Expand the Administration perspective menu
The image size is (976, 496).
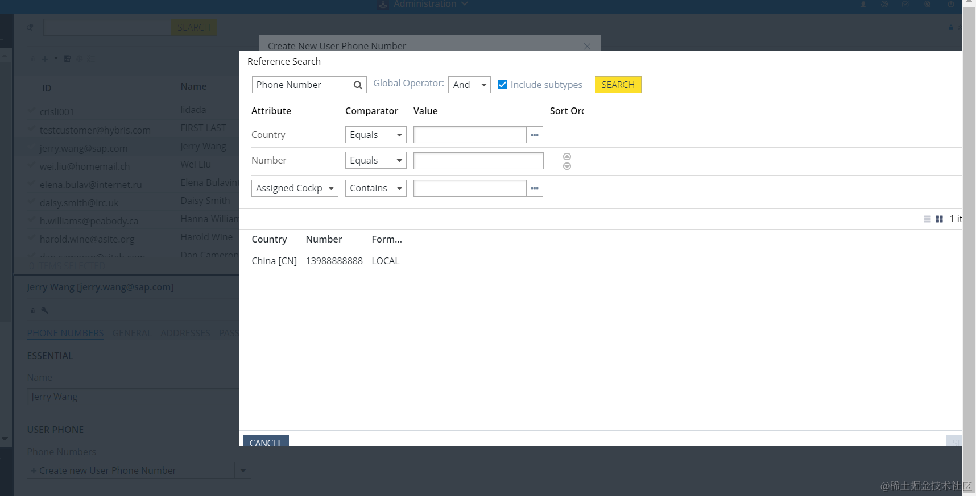(424, 4)
